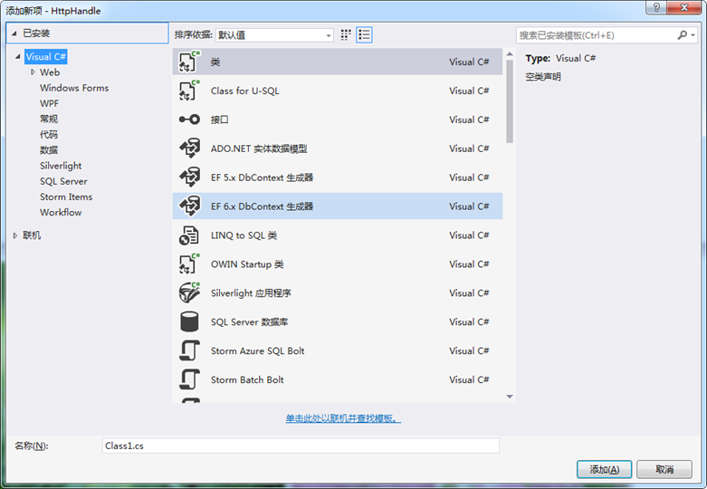The image size is (707, 489).
Task: Click the Silverlight 应用程序 icon
Action: [x=189, y=292]
